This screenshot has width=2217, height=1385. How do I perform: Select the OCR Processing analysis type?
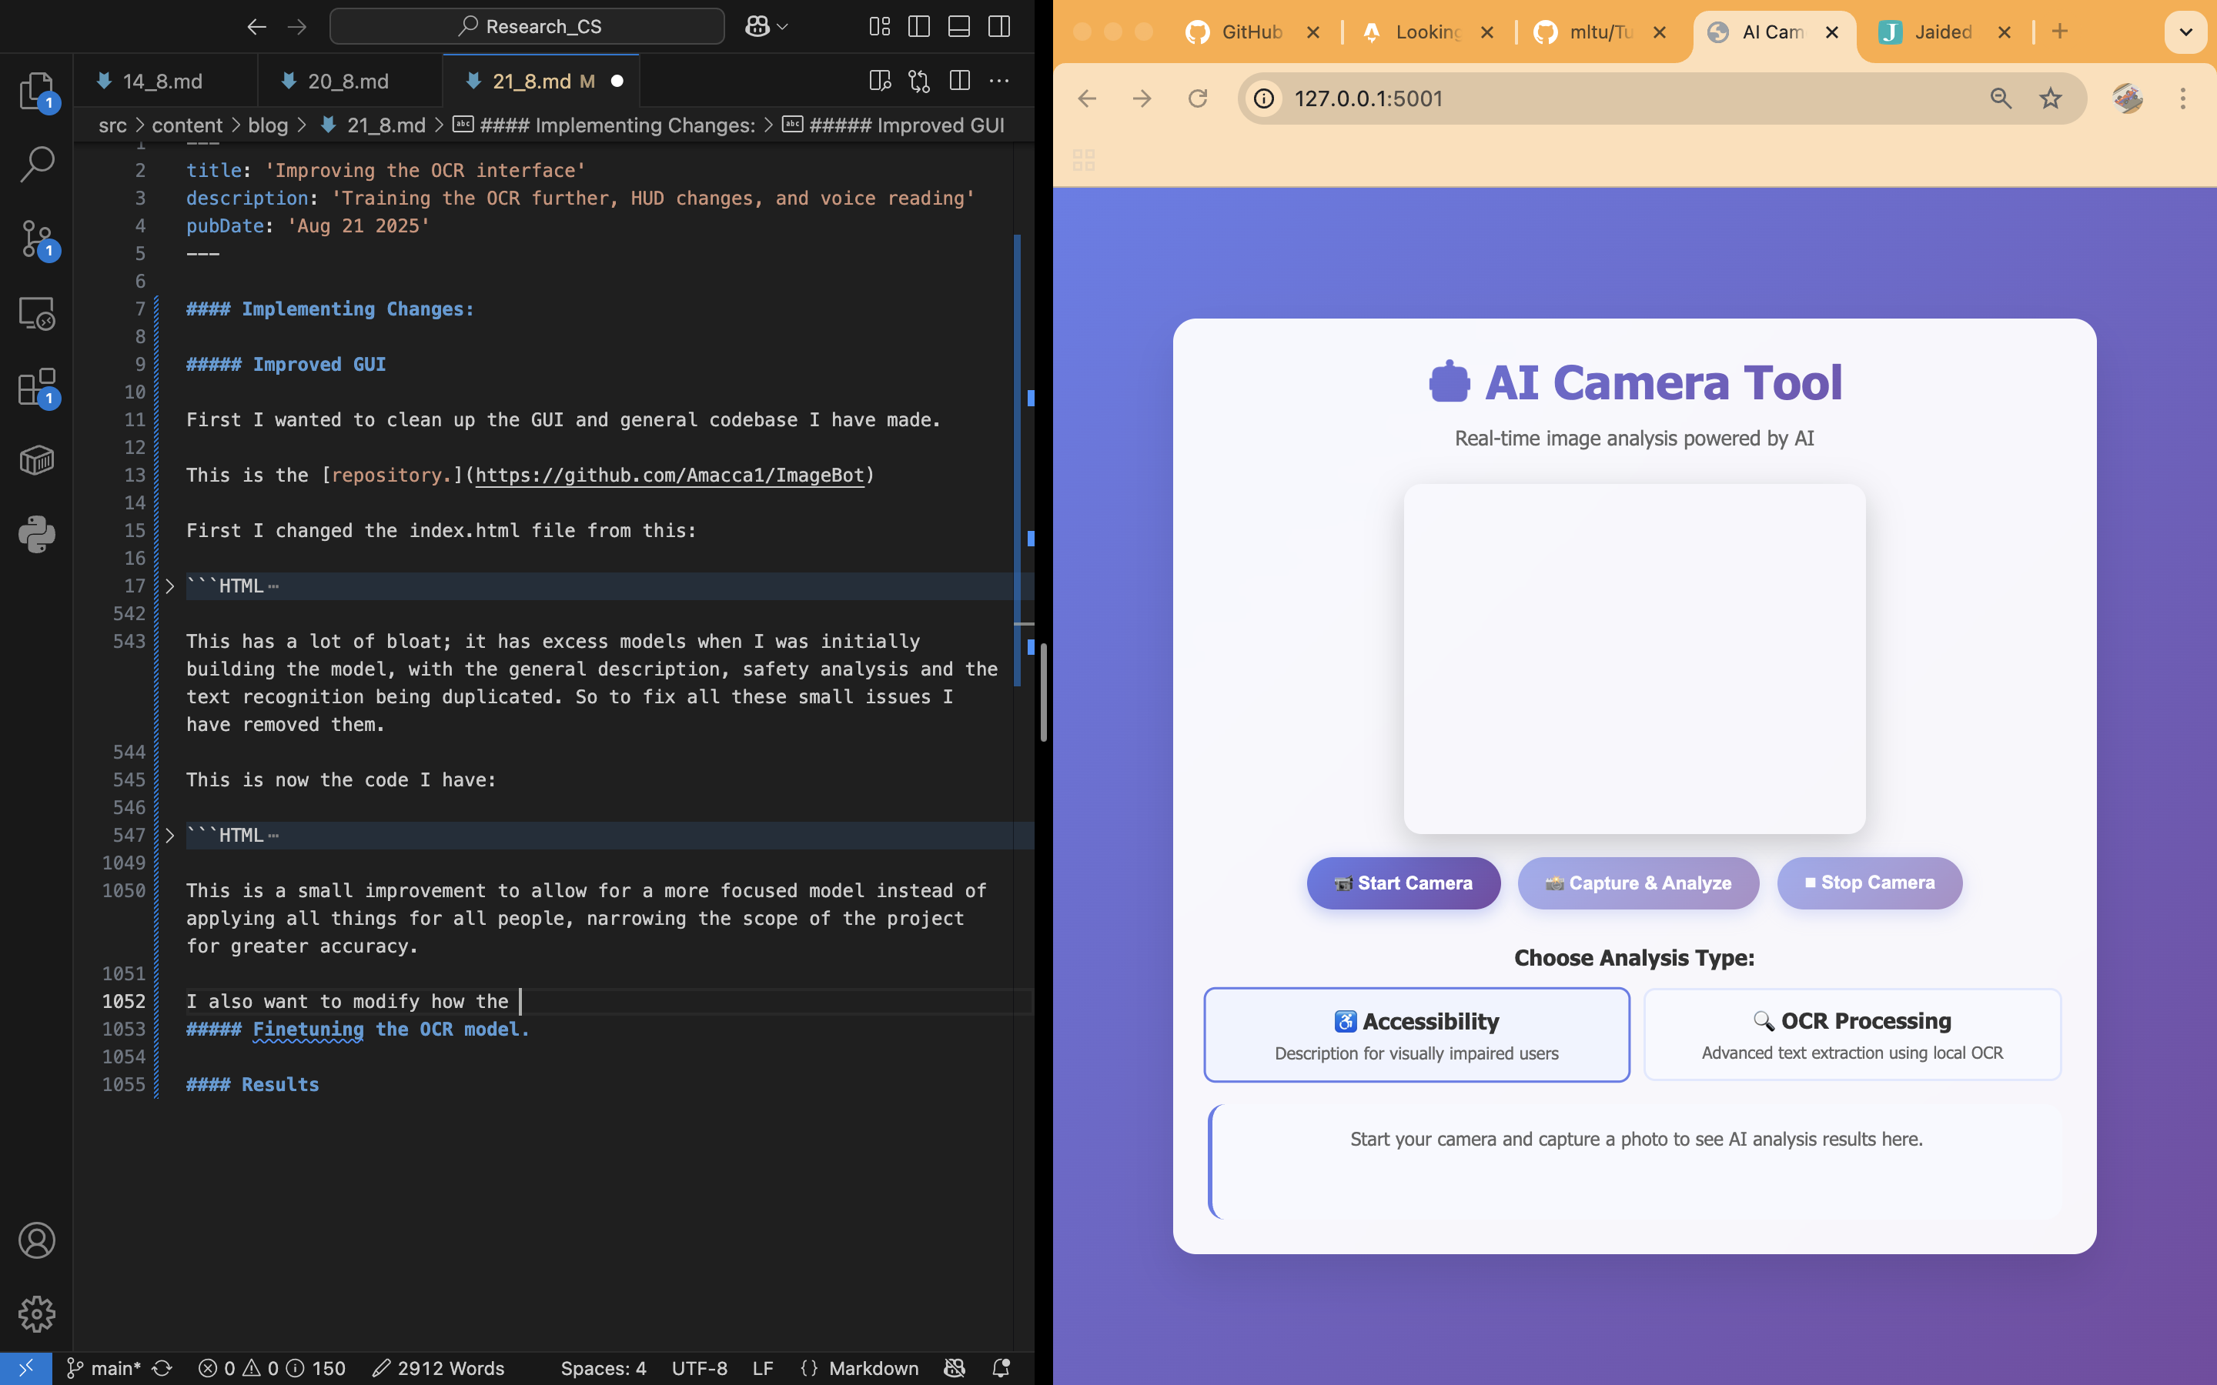(x=1852, y=1035)
